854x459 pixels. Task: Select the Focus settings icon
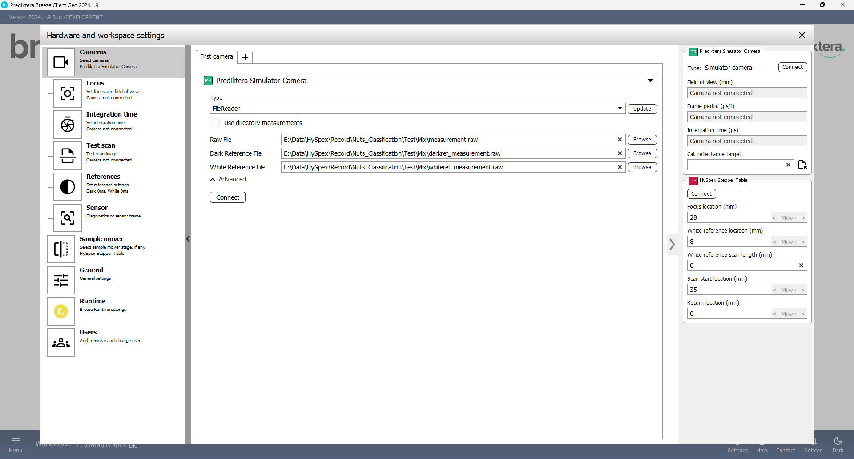click(x=68, y=93)
